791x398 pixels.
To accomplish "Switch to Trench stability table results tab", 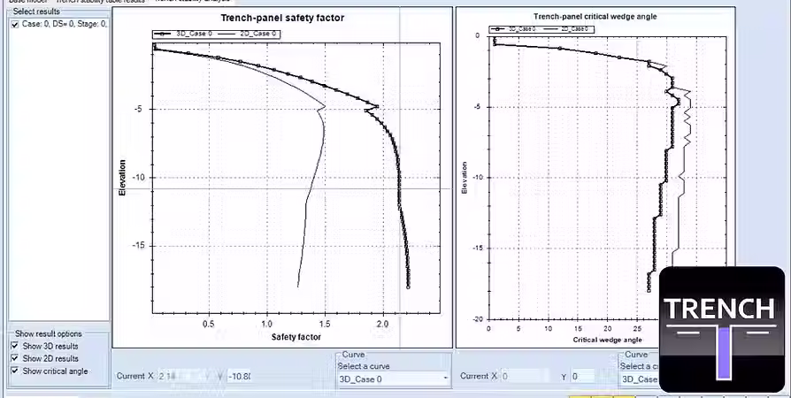I will (x=100, y=2).
